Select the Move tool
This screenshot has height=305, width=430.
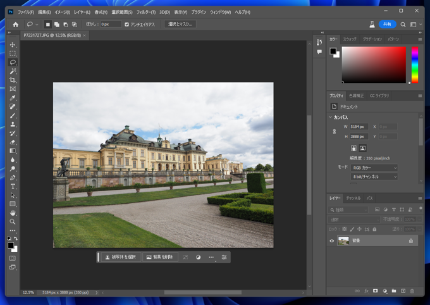[13, 45]
